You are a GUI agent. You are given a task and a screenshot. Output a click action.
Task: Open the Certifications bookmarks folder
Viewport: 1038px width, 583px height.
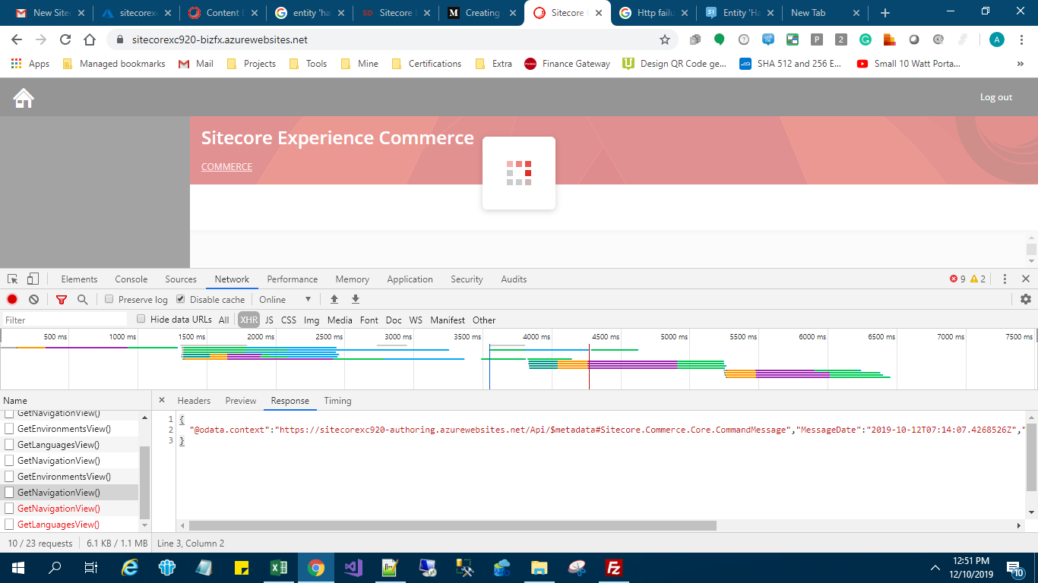[x=426, y=64]
